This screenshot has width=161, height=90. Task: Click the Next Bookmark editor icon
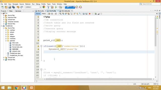pos(77,14)
